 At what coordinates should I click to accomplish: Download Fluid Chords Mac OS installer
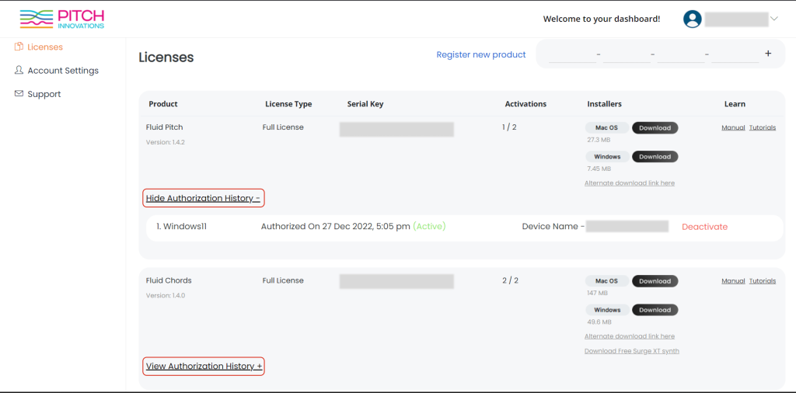(655, 281)
